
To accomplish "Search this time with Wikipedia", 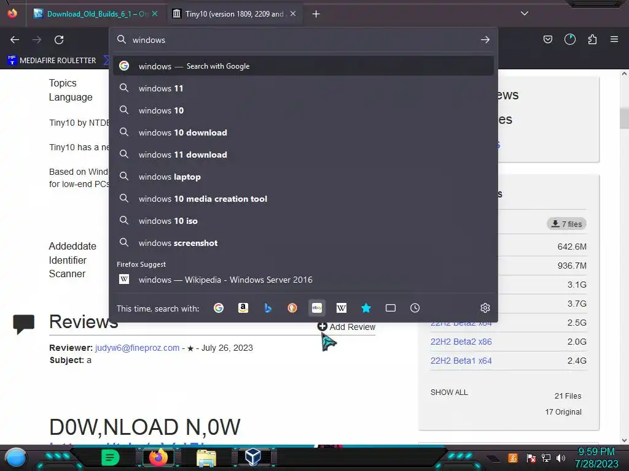I will [x=342, y=308].
